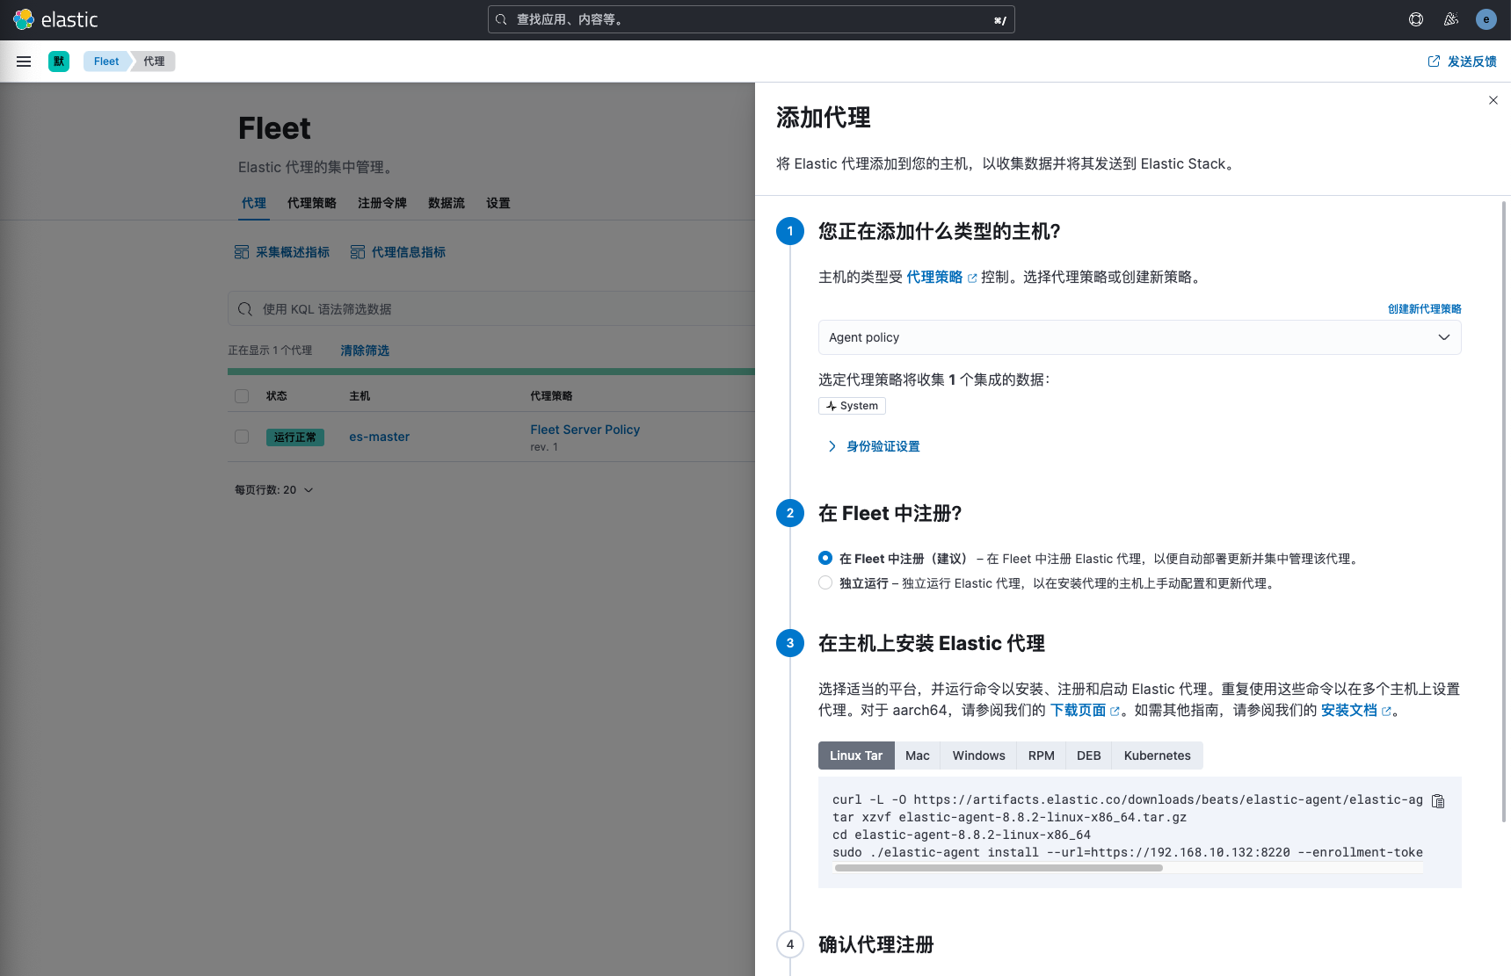Image resolution: width=1511 pixels, height=976 pixels.
Task: Click the Healthy status badge for es-master
Action: 294,437
